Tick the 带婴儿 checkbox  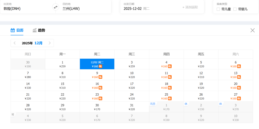(235, 9)
